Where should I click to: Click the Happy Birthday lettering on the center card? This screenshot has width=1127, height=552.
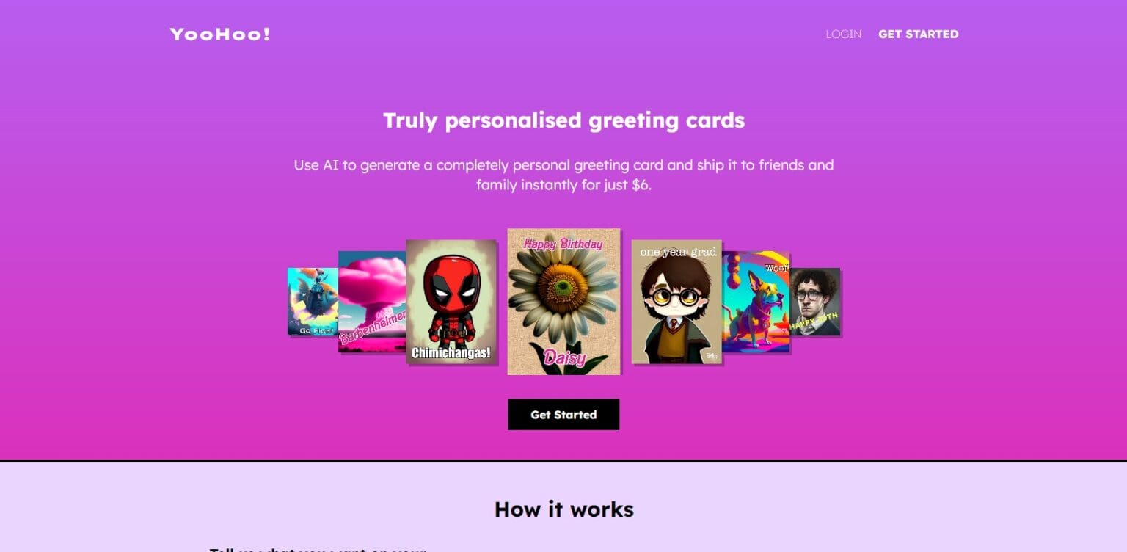(x=563, y=244)
